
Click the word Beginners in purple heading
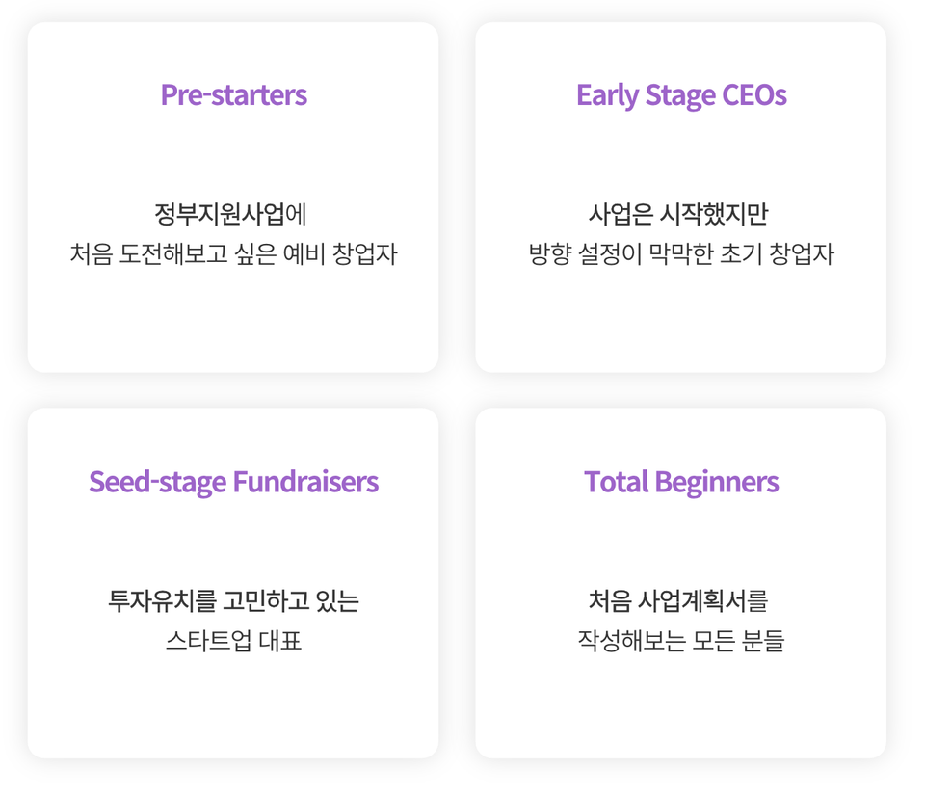coord(717,482)
